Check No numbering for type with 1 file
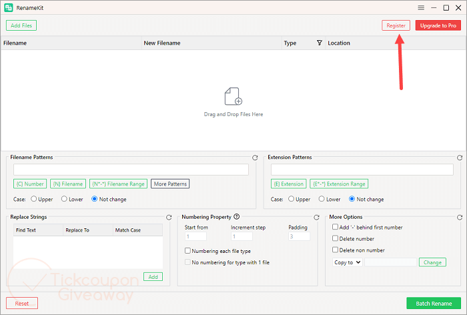467x315 pixels. click(187, 262)
